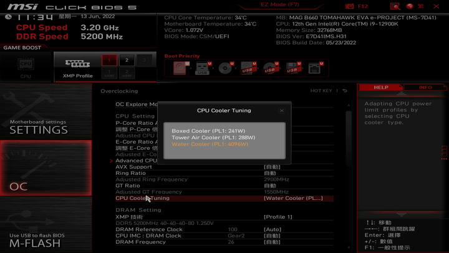The height and width of the screenshot is (253, 449).
Task: Select USB hard disk boot device icon
Action: tap(248, 68)
